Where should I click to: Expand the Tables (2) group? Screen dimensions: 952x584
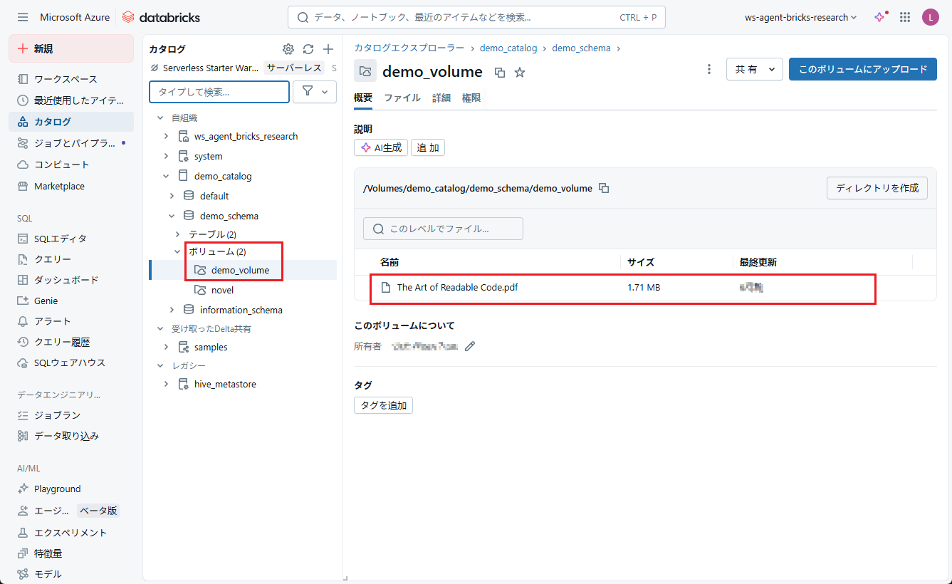click(177, 234)
